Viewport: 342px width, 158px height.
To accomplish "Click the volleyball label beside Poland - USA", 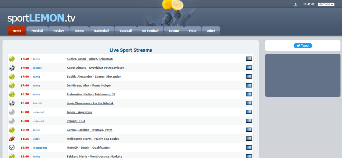I will click(x=38, y=121).
